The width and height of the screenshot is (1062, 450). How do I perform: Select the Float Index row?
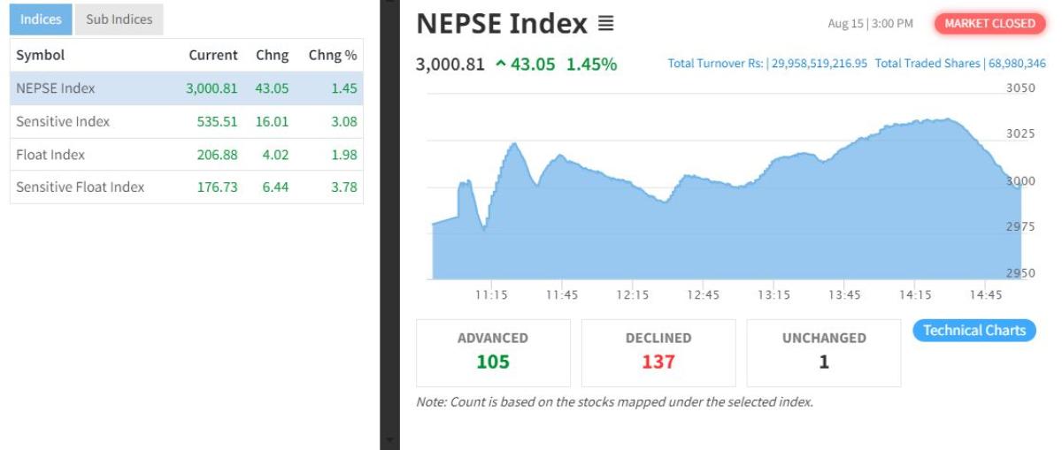[x=186, y=155]
